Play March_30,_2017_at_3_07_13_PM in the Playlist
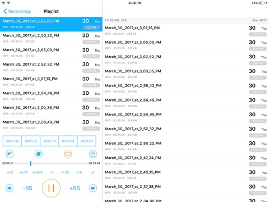269x202 pixels. click(x=51, y=82)
